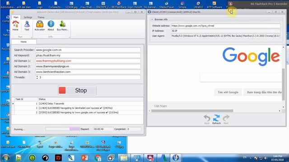This screenshot has width=289, height=162.
Task: Click the Back arrow icon in Client window
Action: tap(207, 119)
